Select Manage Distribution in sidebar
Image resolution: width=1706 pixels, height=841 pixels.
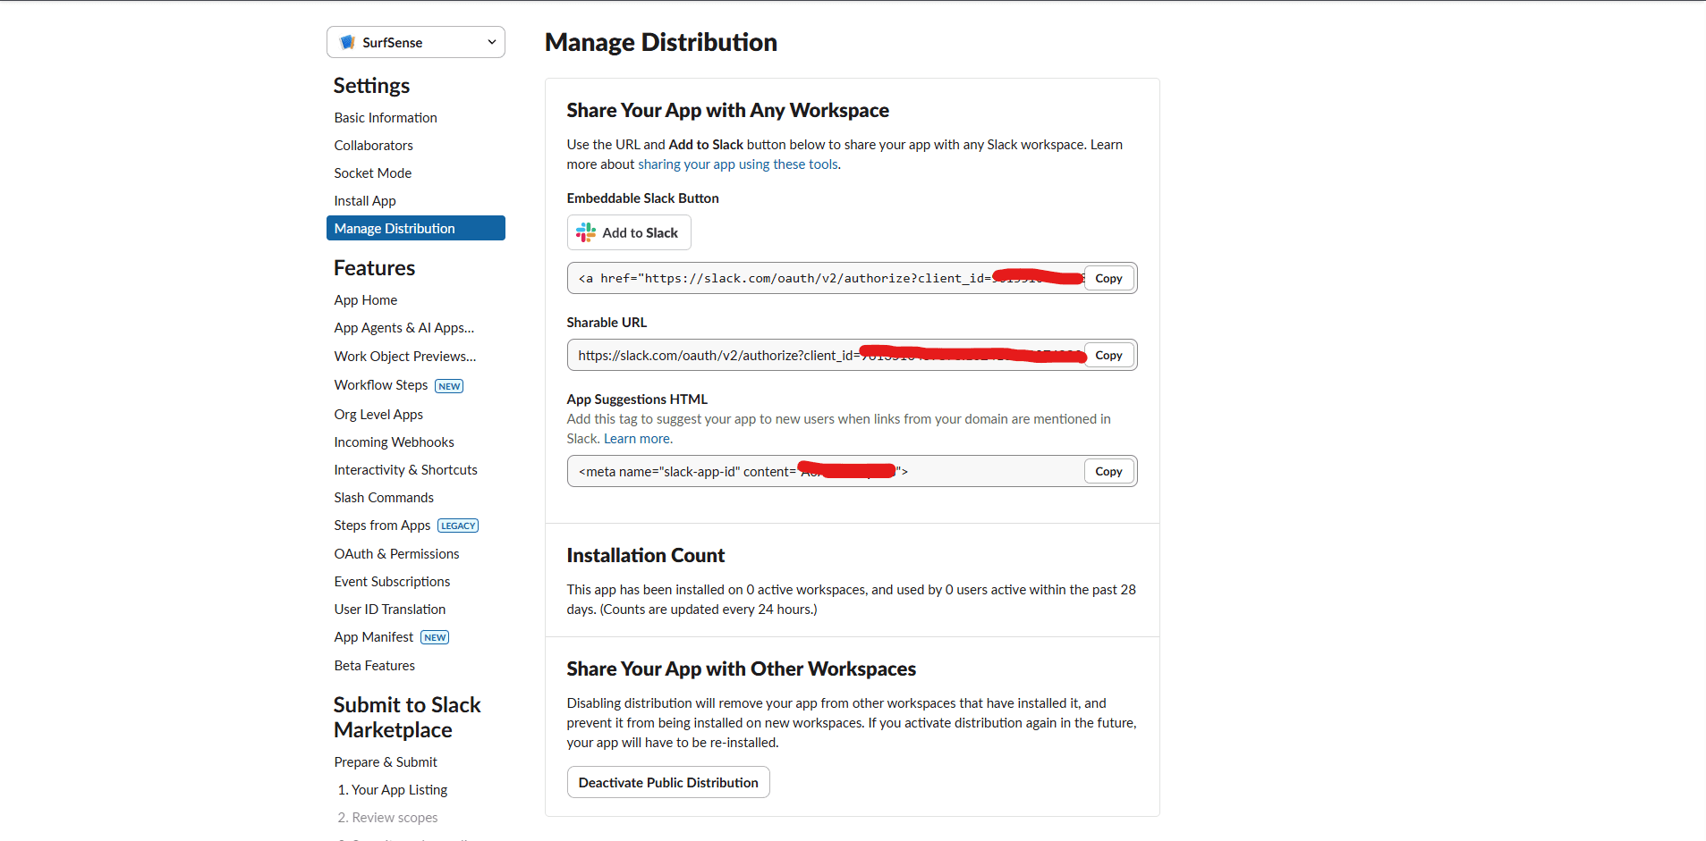point(394,228)
